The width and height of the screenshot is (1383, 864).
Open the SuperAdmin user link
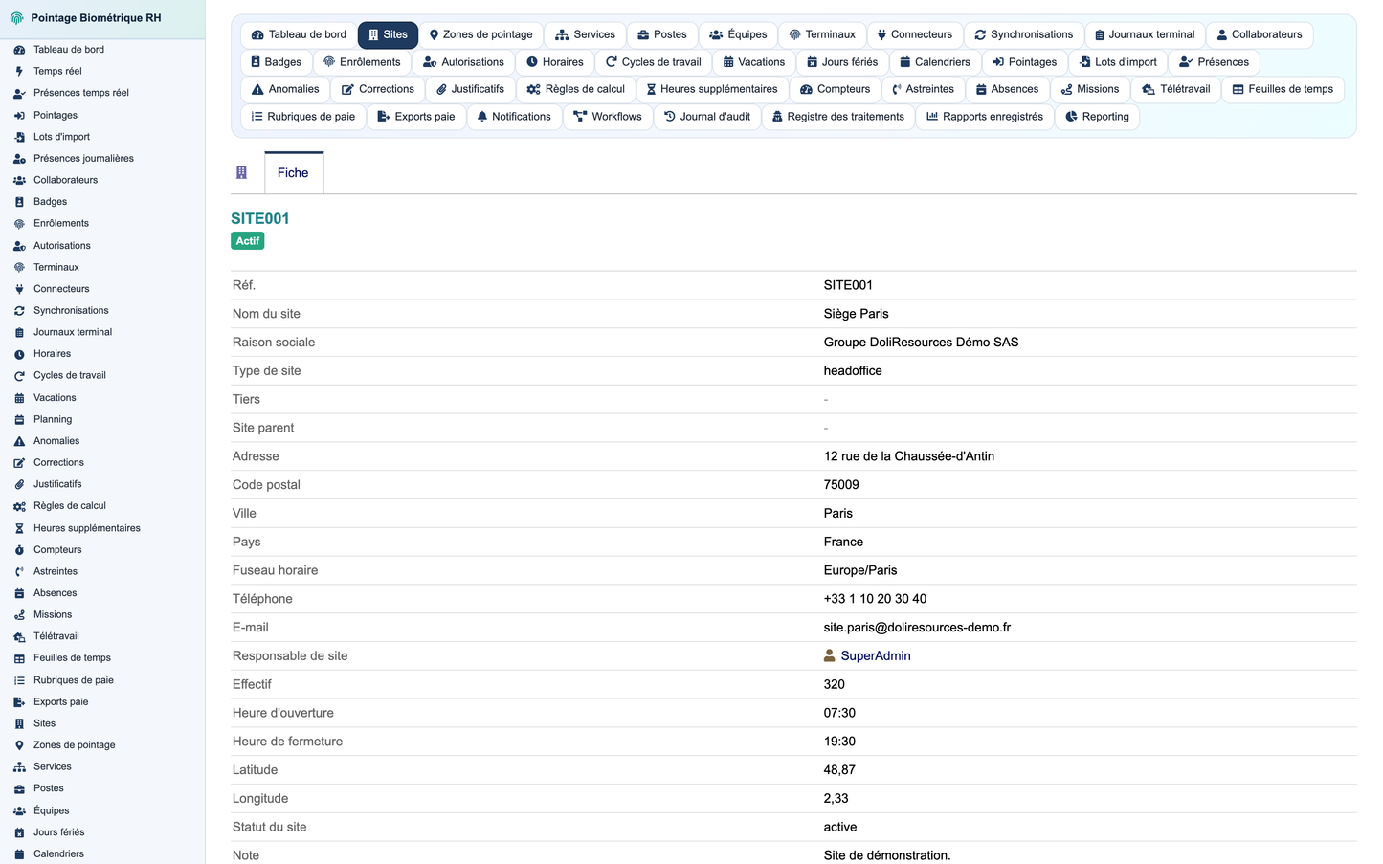(x=876, y=656)
